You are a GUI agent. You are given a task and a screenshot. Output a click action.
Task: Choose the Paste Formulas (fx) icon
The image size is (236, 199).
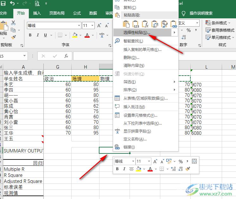[x=145, y=24]
